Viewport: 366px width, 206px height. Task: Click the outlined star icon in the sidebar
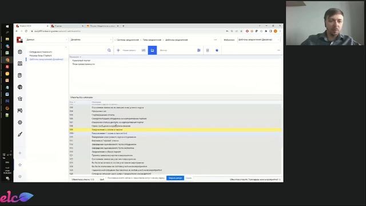tap(20, 165)
